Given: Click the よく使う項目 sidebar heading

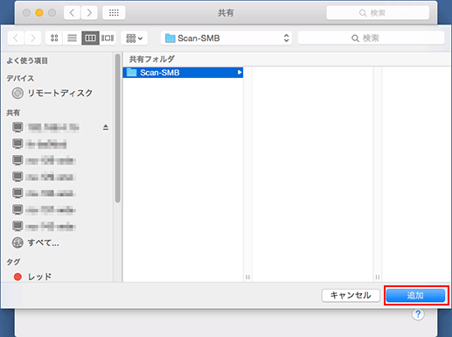Looking at the screenshot, I should click(x=27, y=60).
